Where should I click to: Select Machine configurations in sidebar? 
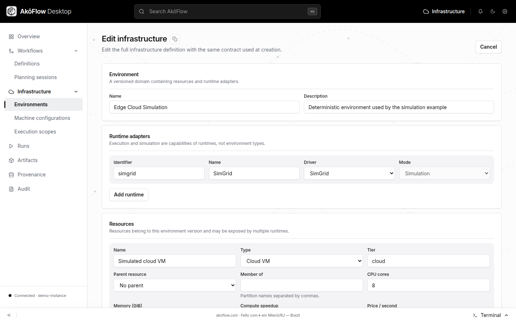click(x=42, y=118)
